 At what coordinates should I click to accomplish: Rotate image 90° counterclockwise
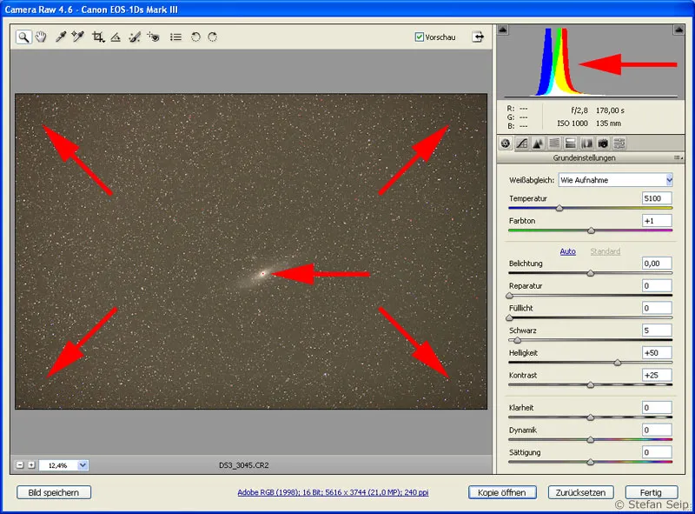pyautogui.click(x=195, y=37)
